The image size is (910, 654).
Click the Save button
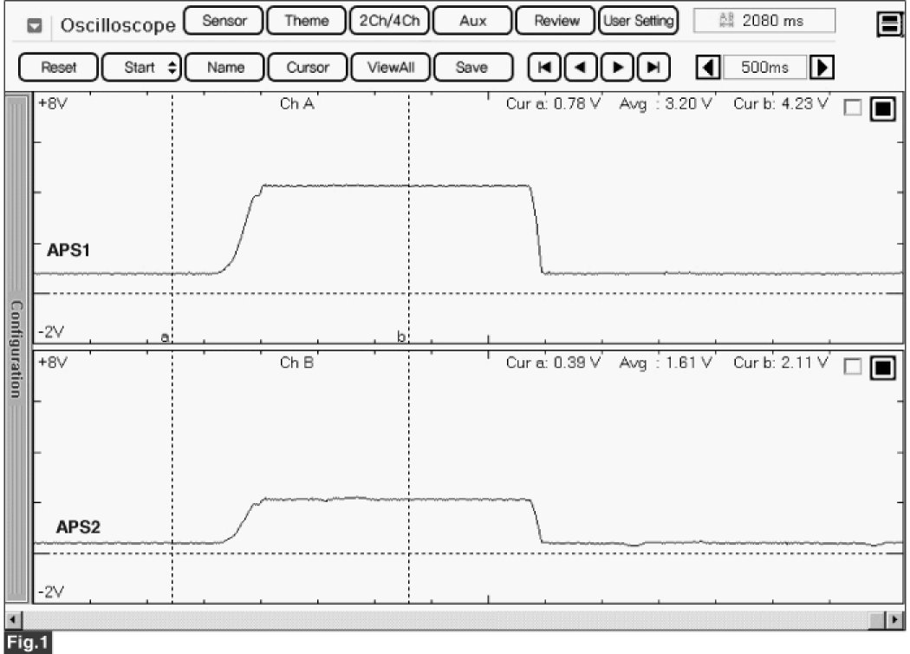[x=471, y=67]
